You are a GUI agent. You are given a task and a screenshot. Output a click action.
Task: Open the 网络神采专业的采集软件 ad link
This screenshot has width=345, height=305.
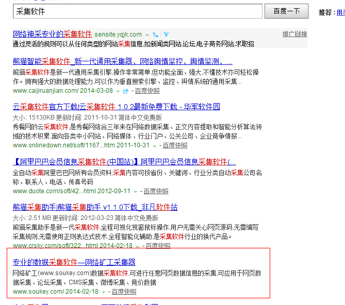click(x=53, y=35)
